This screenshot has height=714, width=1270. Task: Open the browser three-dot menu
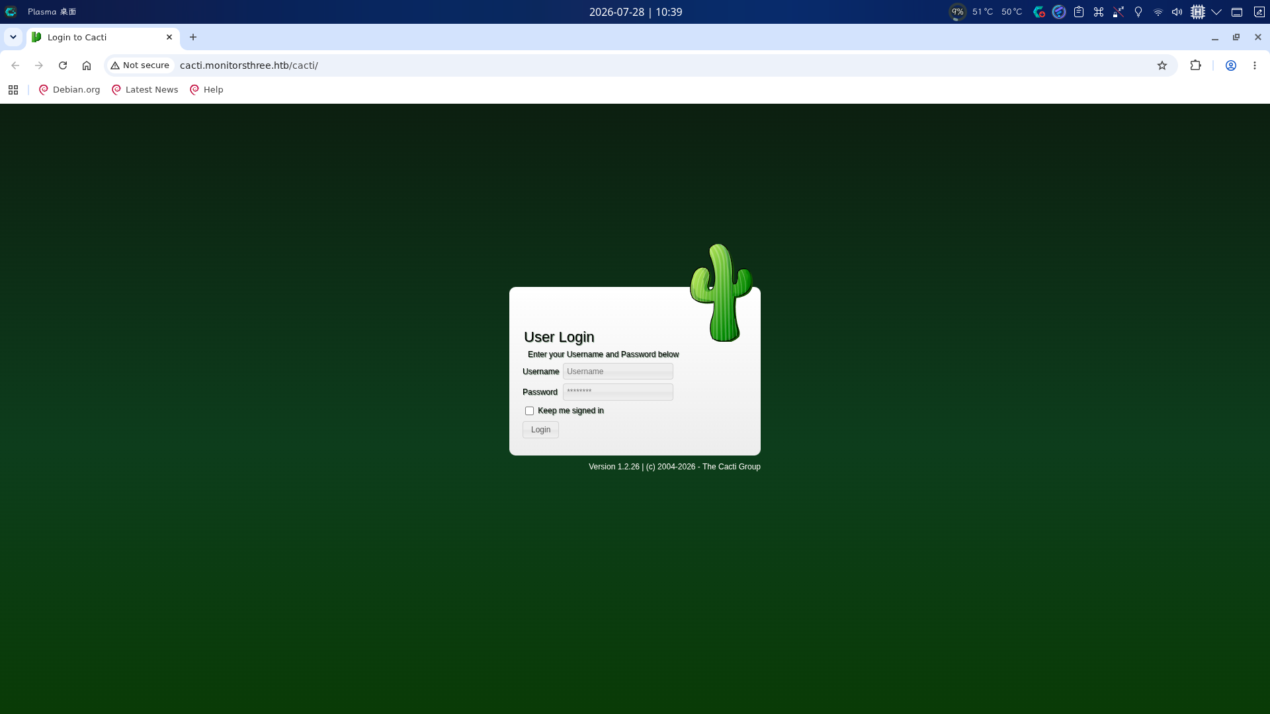click(x=1255, y=65)
